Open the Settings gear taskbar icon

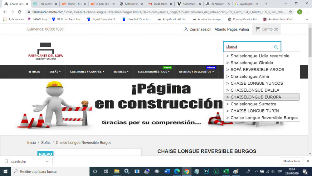pos(127,171)
